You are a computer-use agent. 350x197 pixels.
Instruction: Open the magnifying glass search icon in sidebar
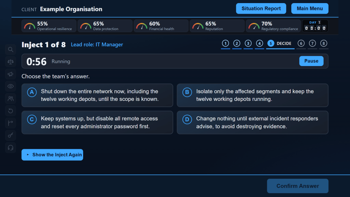11,50
